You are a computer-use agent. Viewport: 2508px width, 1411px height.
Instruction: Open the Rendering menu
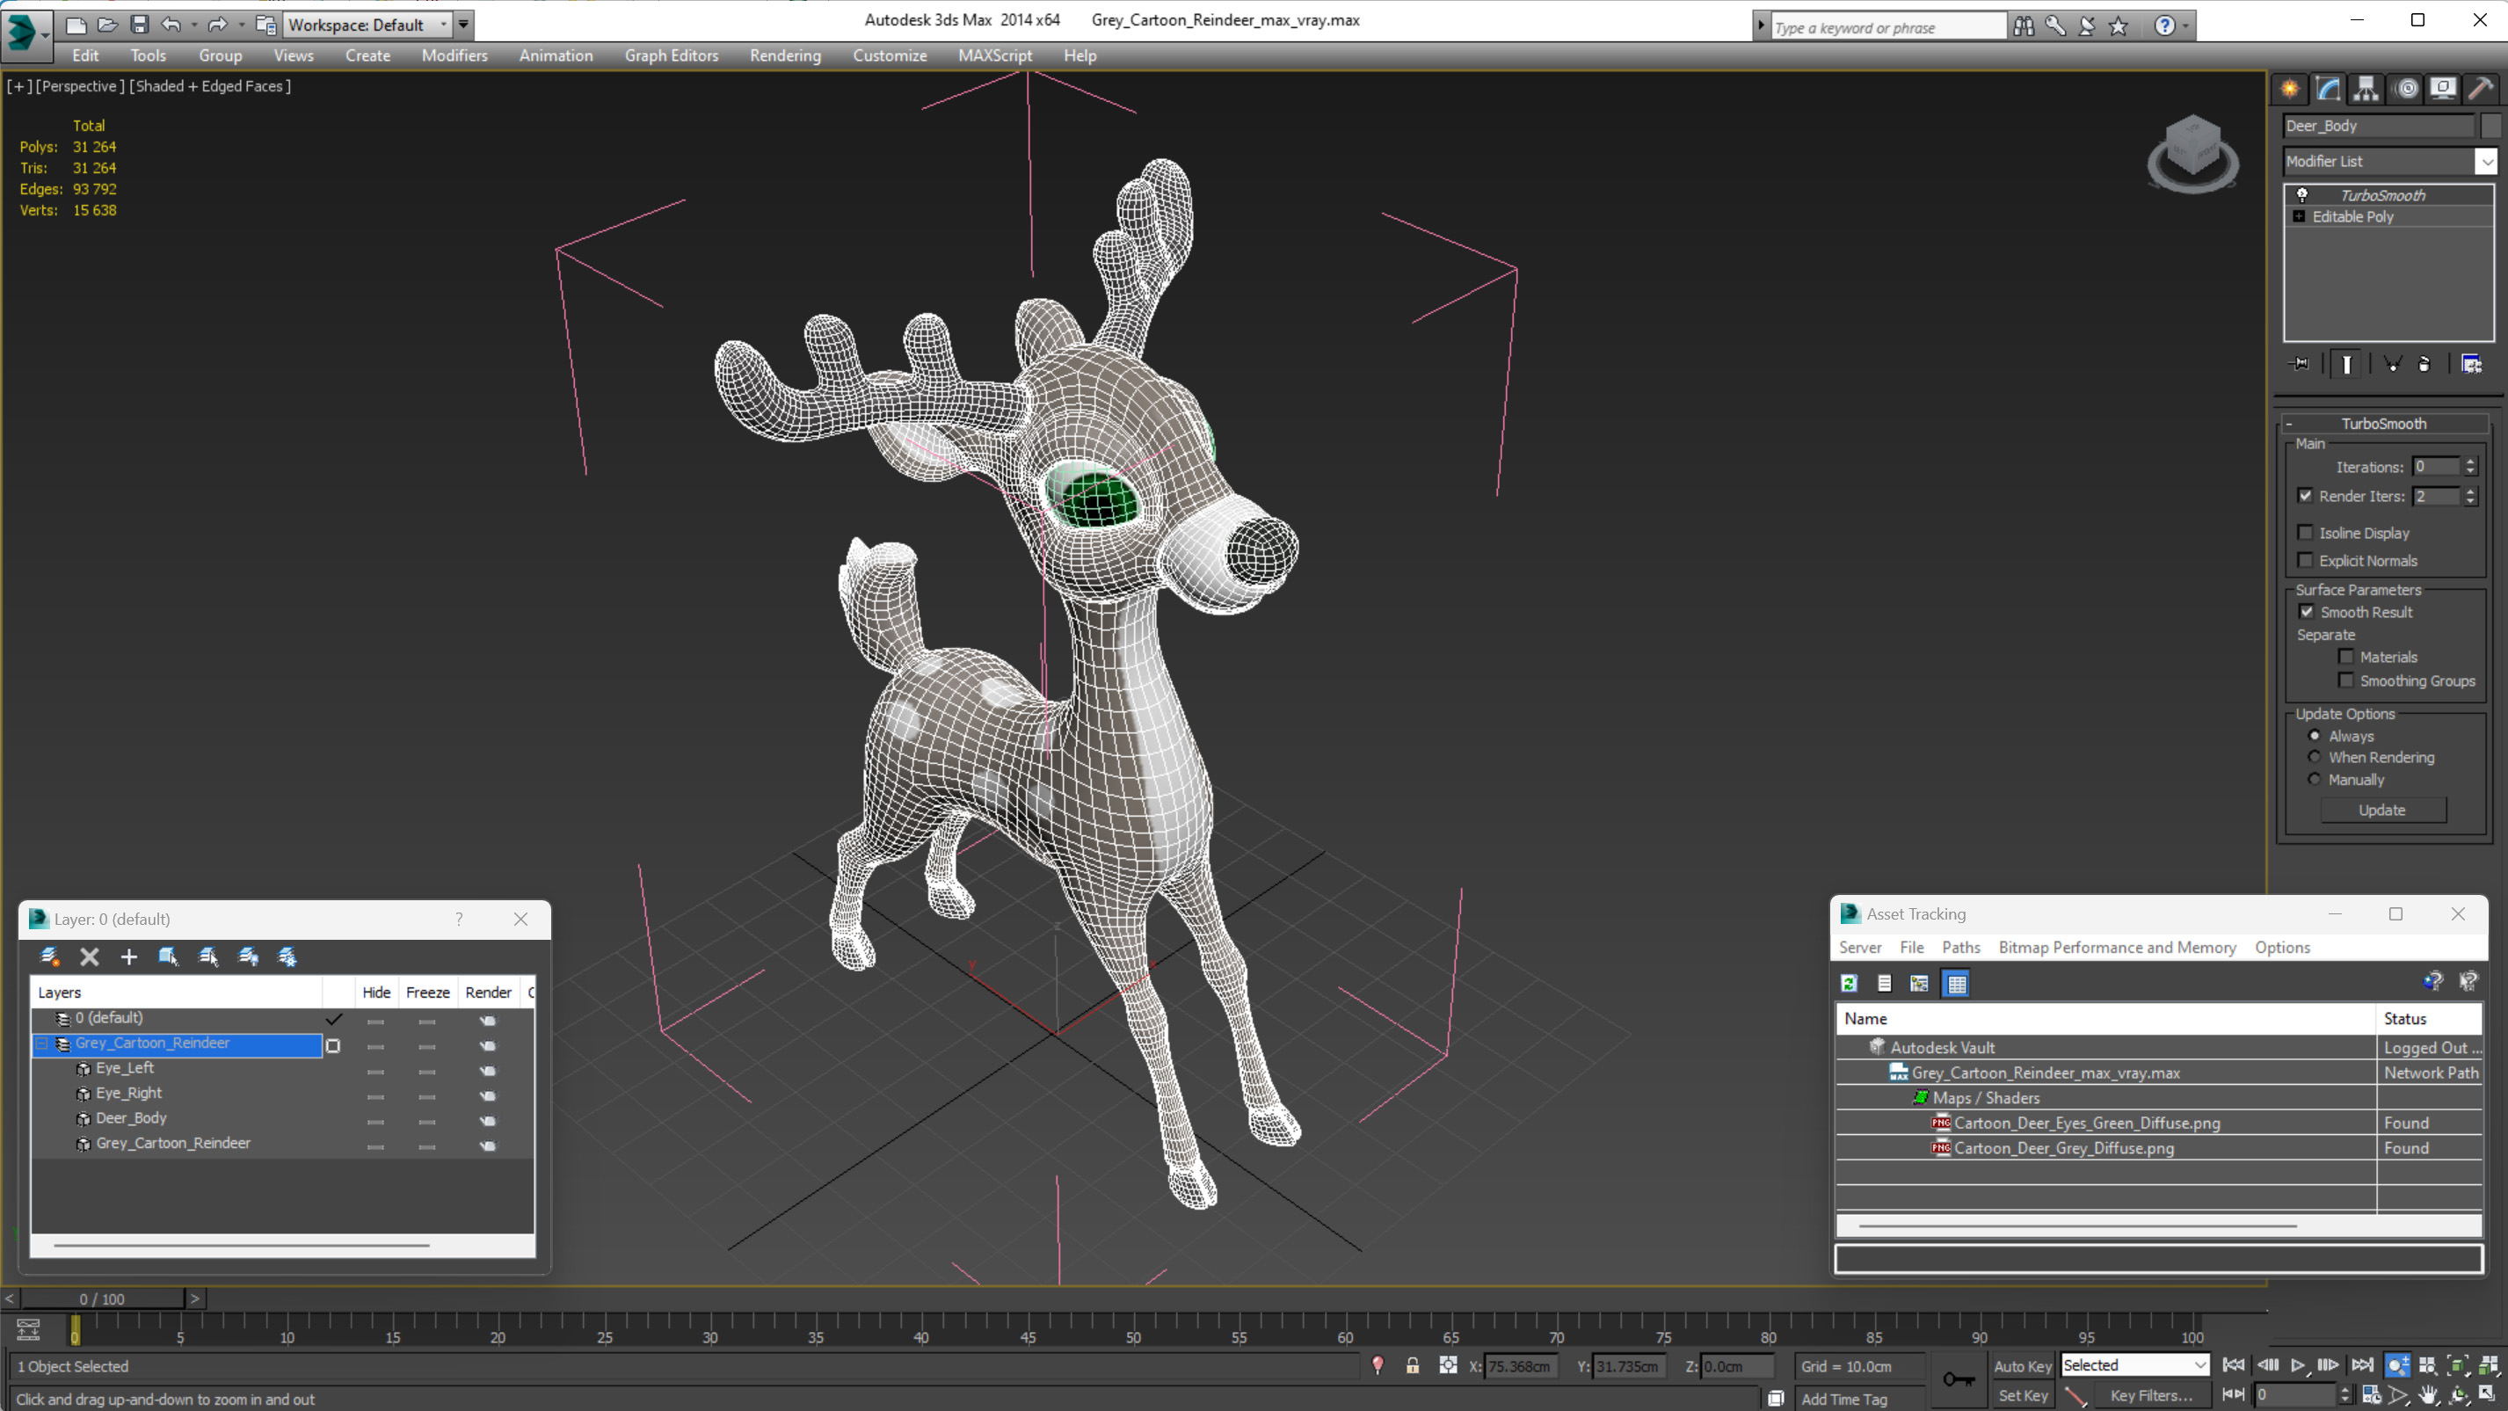[x=785, y=55]
